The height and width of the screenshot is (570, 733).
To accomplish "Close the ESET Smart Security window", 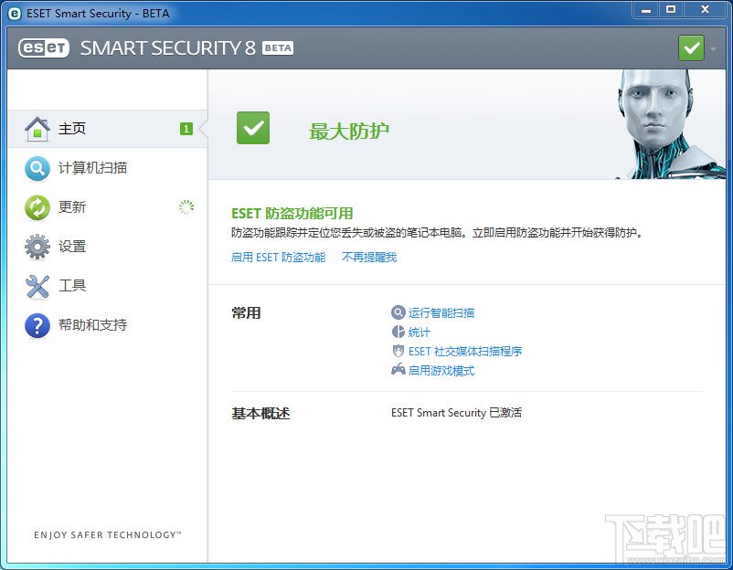I will tap(705, 10).
